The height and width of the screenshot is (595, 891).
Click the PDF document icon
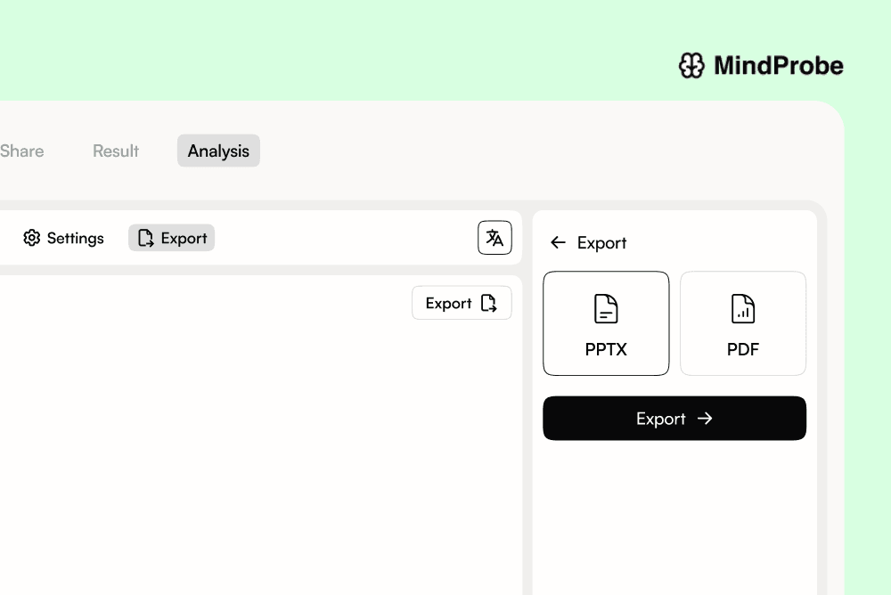coord(743,309)
